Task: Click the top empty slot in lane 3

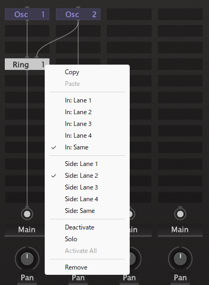Action: click(129, 14)
